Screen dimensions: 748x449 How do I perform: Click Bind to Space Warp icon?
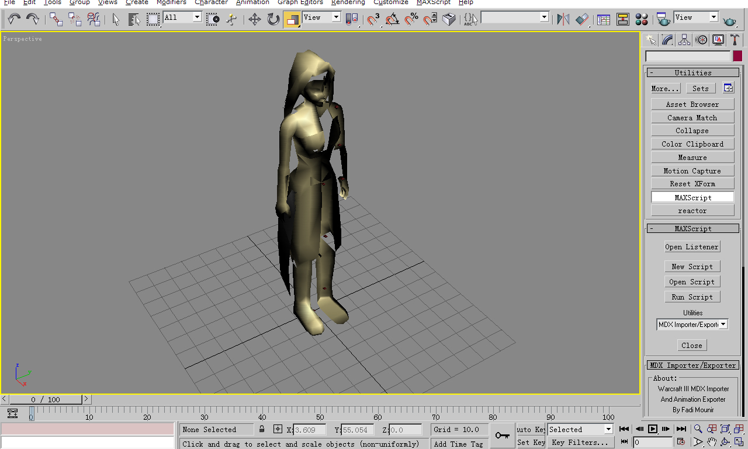[93, 19]
